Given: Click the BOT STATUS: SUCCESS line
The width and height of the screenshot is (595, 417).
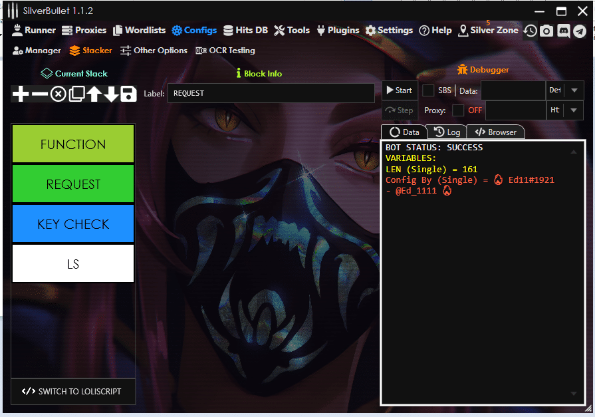Looking at the screenshot, I should pyautogui.click(x=434, y=148).
